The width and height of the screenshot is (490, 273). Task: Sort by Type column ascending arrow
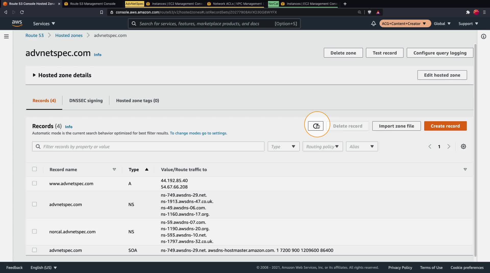pos(147,169)
